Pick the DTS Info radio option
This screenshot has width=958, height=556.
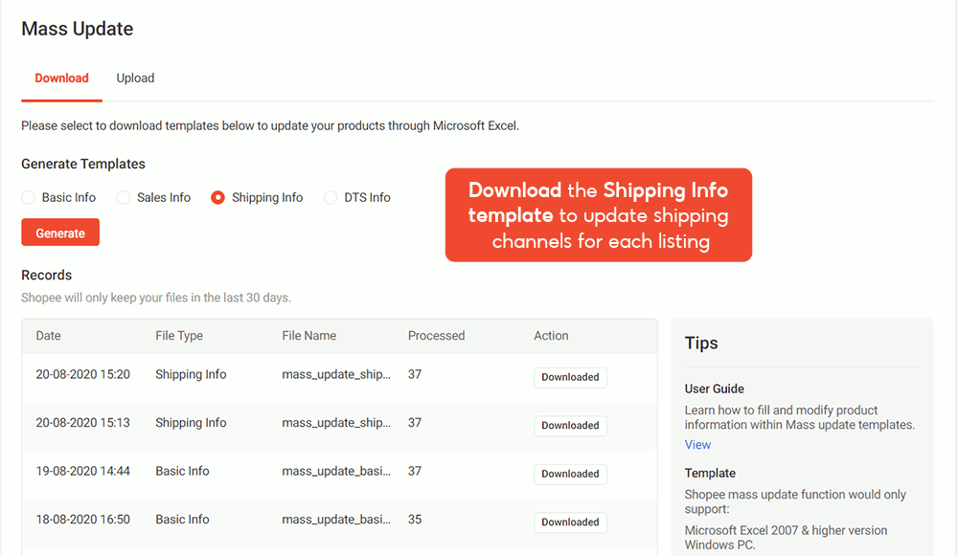click(331, 198)
